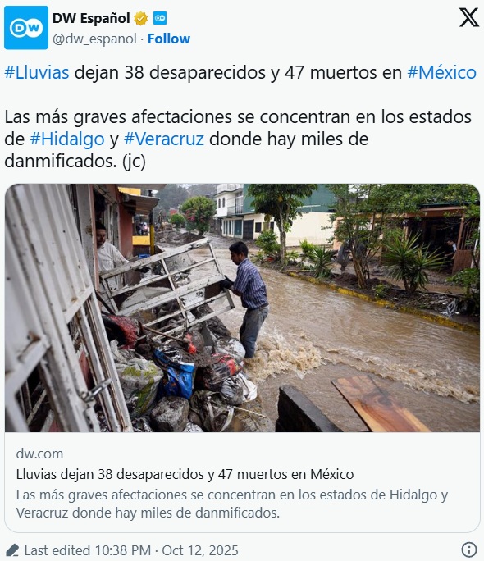Click the DW Español profile avatar
The width and height of the screenshot is (484, 561).
click(x=26, y=28)
